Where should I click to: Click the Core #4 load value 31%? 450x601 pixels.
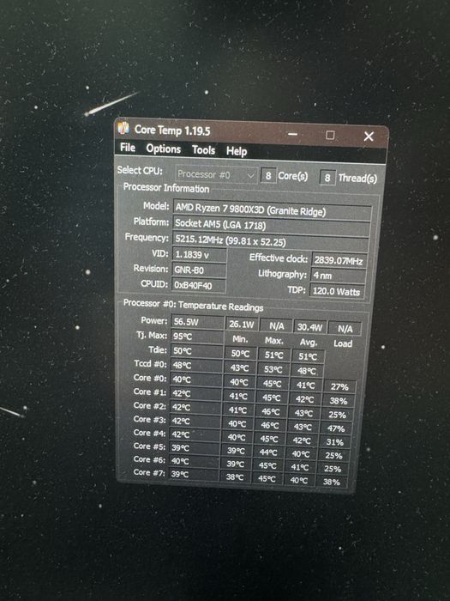pyautogui.click(x=335, y=442)
